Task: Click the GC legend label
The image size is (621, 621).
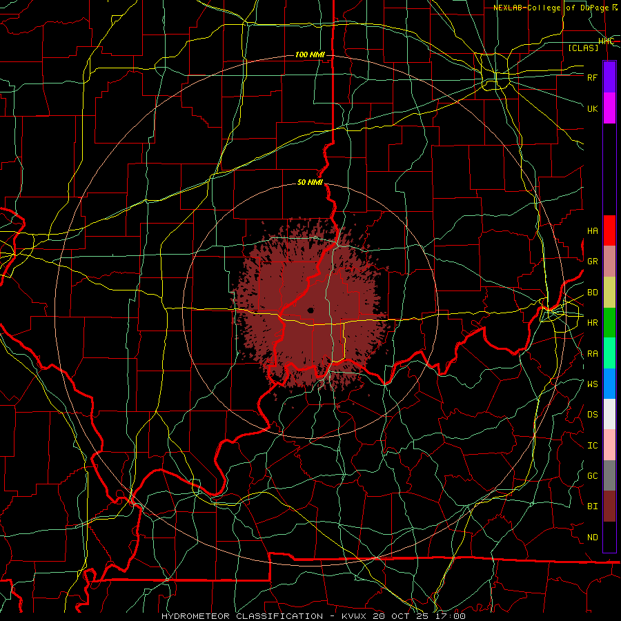Action: coord(592,476)
